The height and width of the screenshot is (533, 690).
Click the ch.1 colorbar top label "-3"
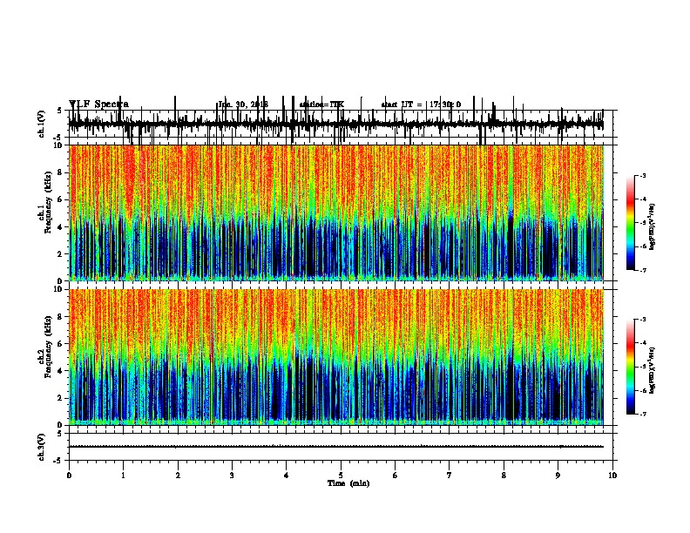click(643, 175)
